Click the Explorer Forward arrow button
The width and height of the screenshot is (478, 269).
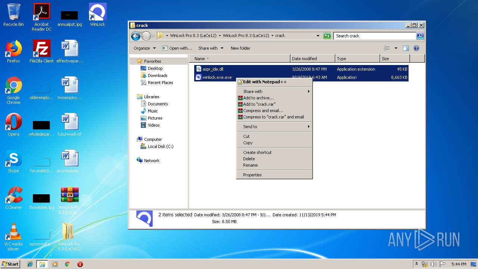point(146,36)
